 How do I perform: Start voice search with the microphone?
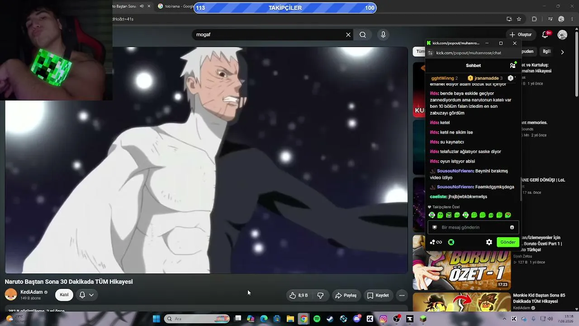coord(383,34)
